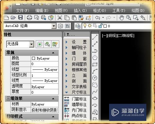The height and width of the screenshot is (124, 155).
Task: Open the 格式(O) menu
Action: pyautogui.click(x=100, y=11)
